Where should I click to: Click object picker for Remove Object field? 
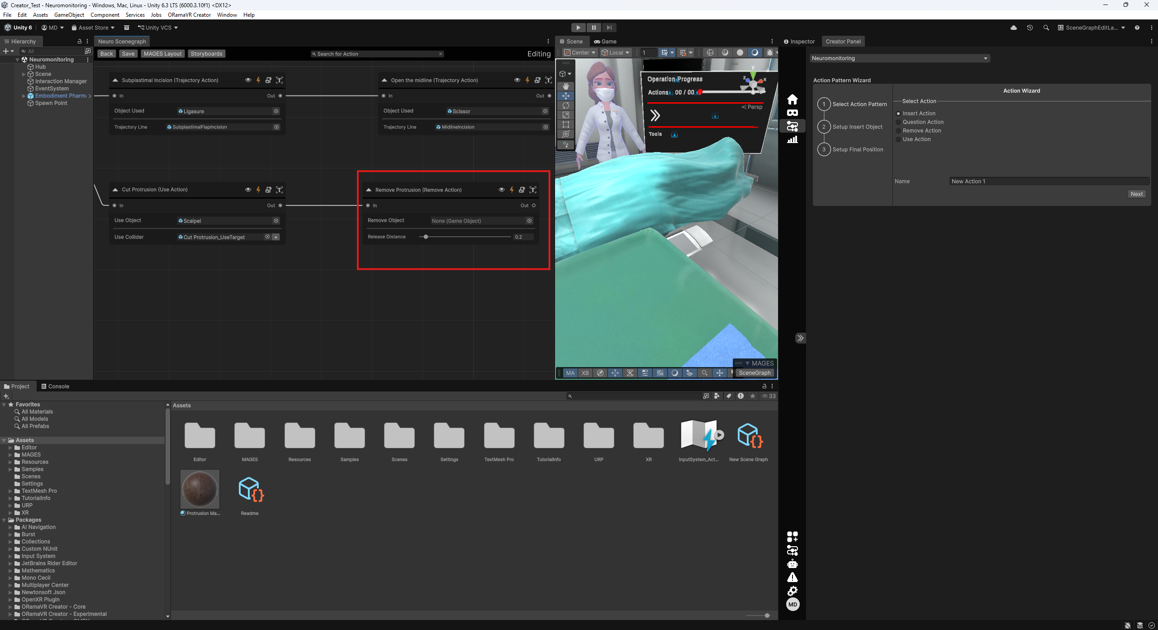(529, 221)
